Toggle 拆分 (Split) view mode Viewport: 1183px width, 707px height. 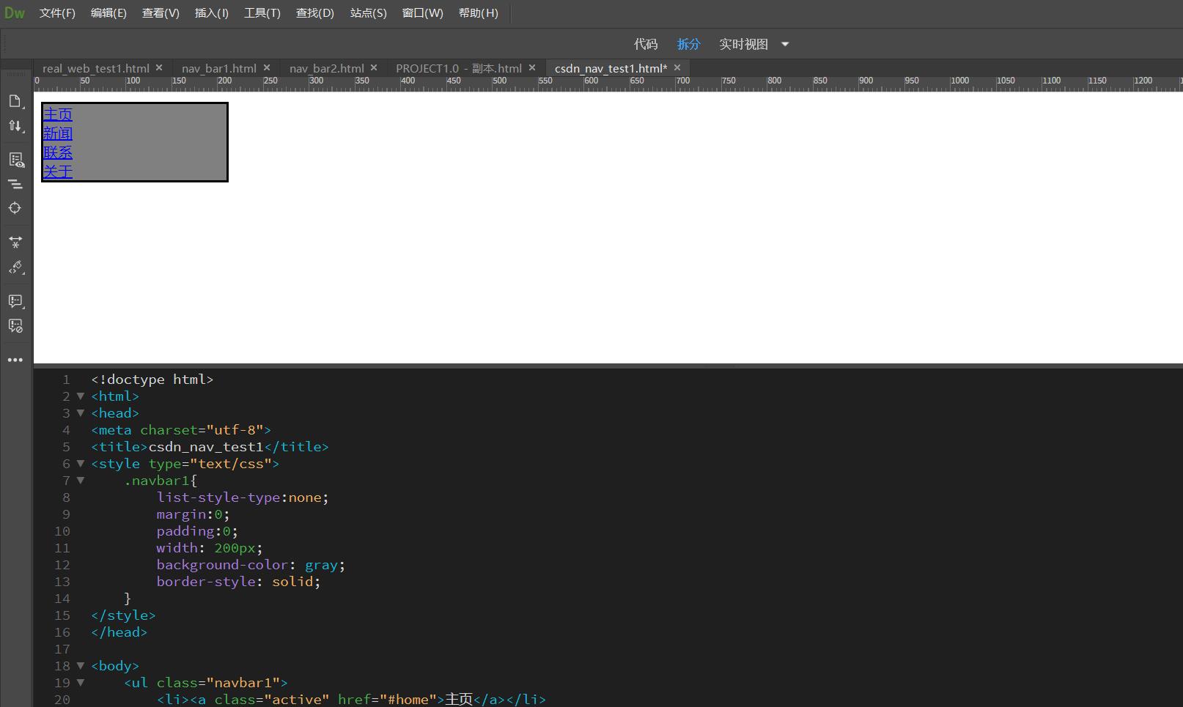coord(688,44)
